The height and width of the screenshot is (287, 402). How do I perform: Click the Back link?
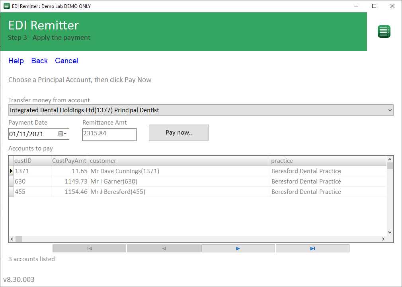[x=39, y=61]
